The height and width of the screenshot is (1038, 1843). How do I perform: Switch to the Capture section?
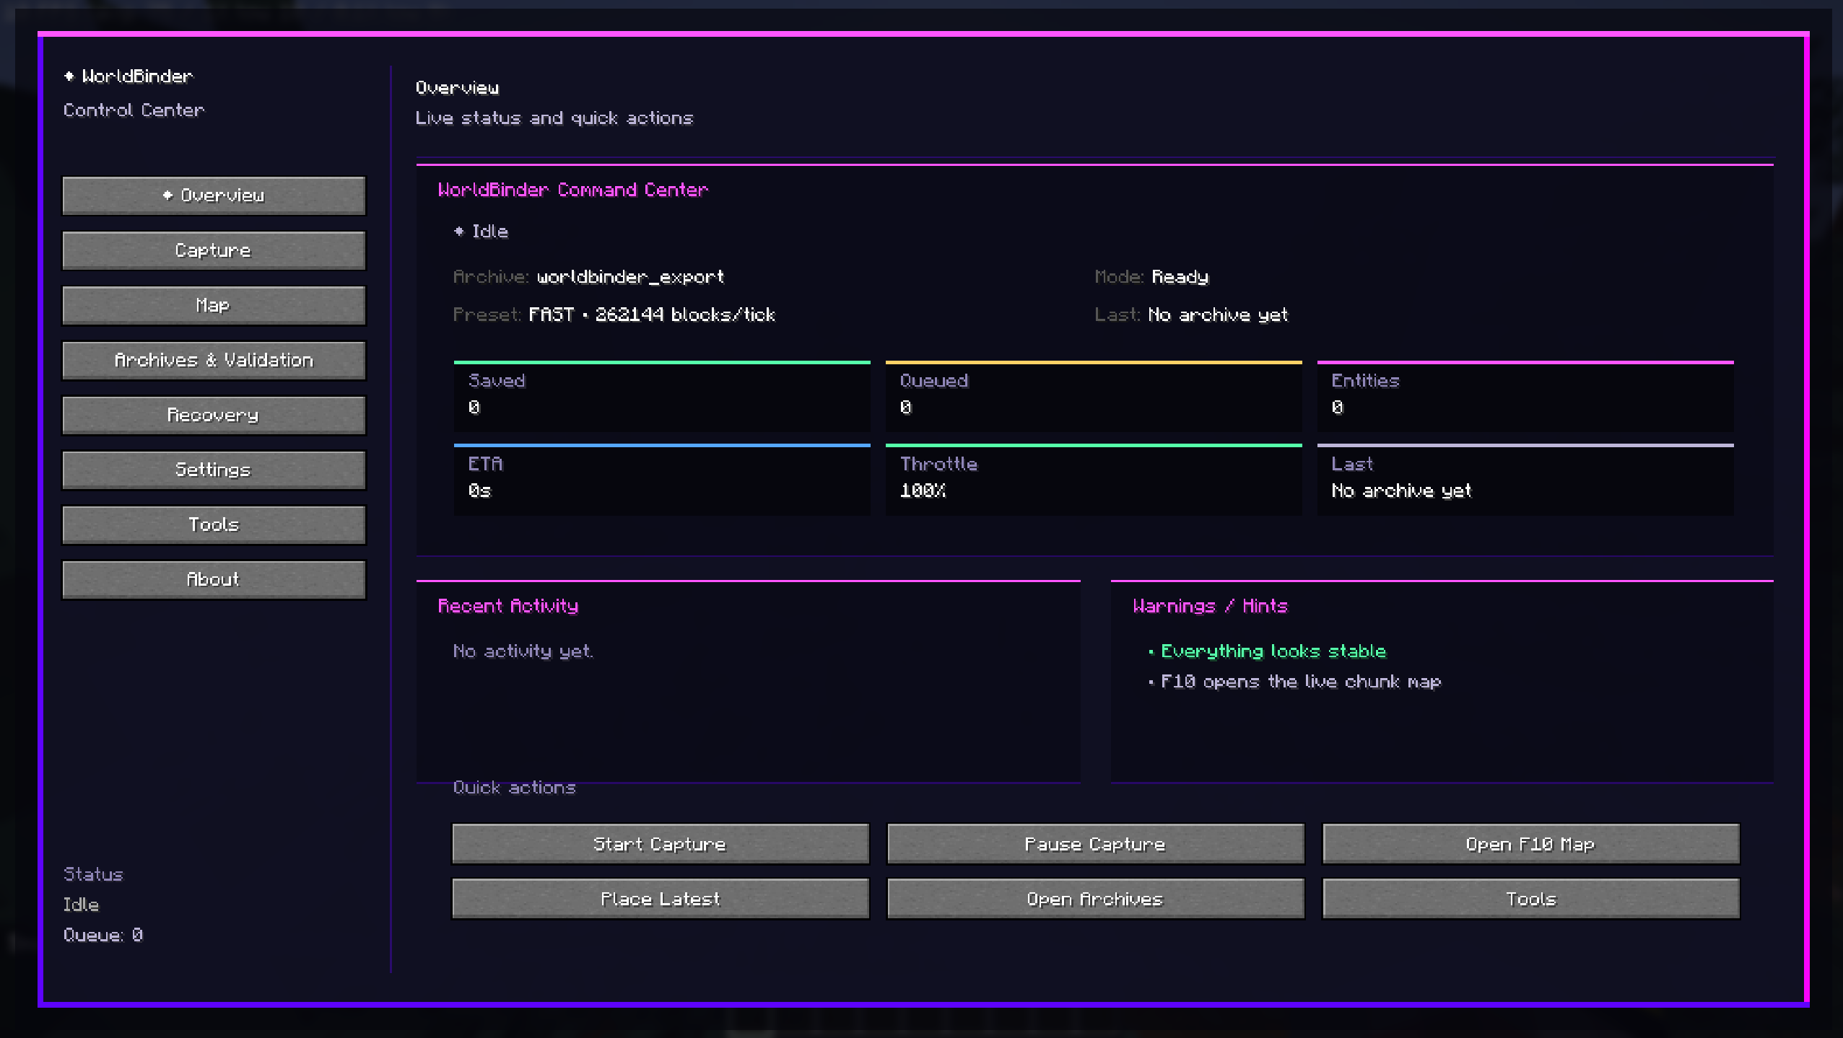click(214, 250)
